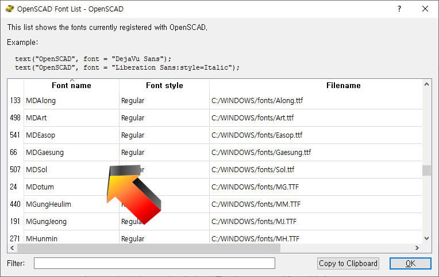Image resolution: width=439 pixels, height=277 pixels.
Task: Click row header number 507
Action: [16, 169]
